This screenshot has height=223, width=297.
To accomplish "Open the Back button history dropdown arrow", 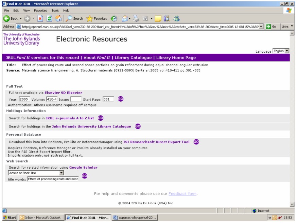I will [x=21, y=19].
